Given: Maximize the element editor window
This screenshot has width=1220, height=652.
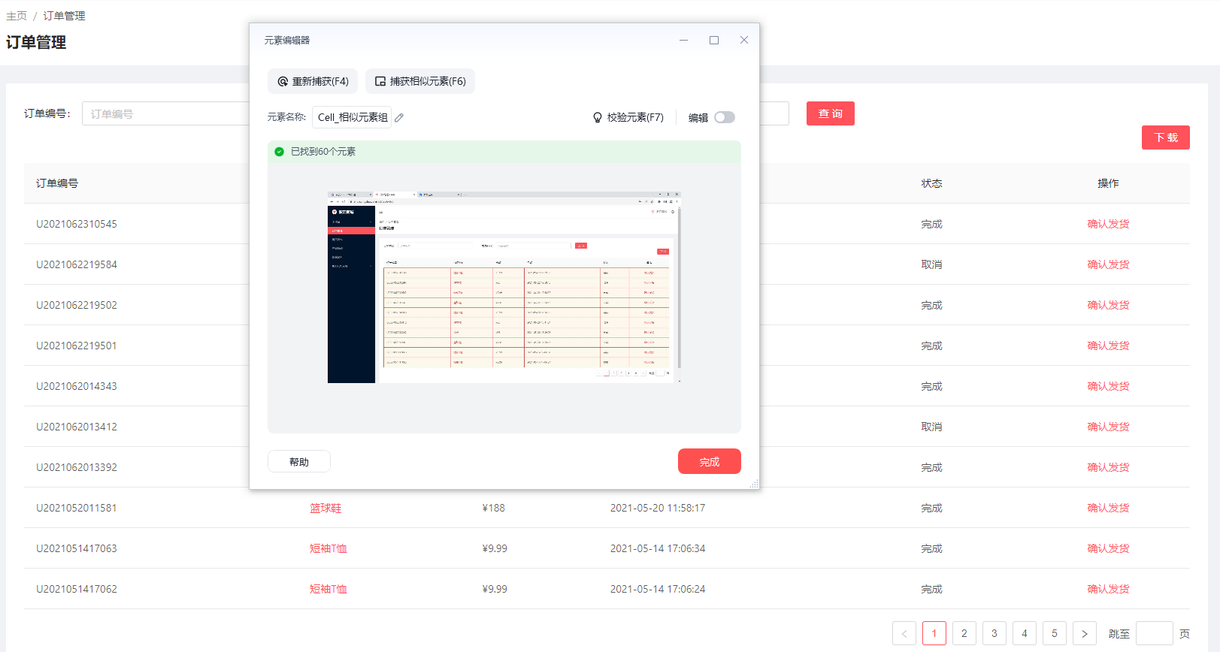Looking at the screenshot, I should click(713, 41).
